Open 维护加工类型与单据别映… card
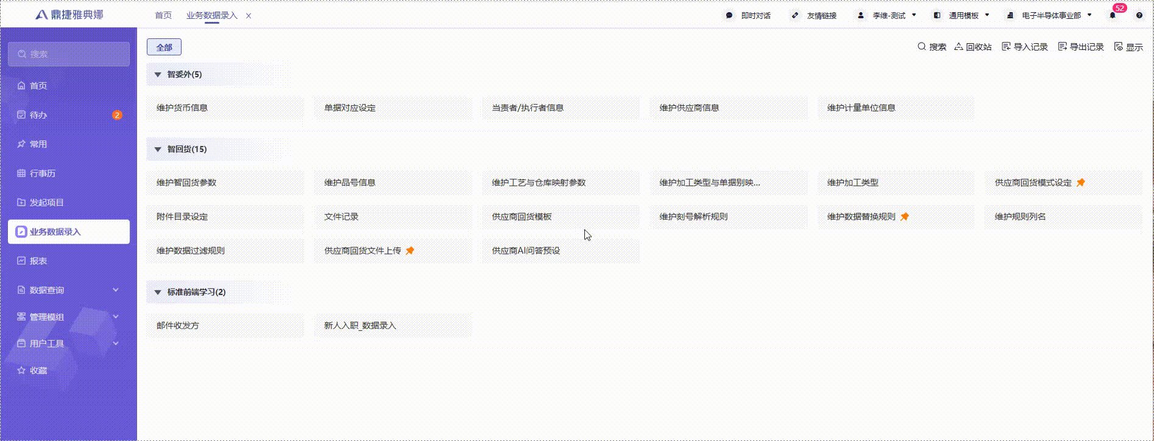 728,183
